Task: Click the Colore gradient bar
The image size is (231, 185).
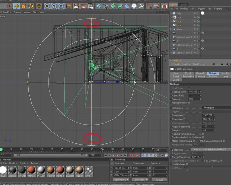Action: click(208, 167)
